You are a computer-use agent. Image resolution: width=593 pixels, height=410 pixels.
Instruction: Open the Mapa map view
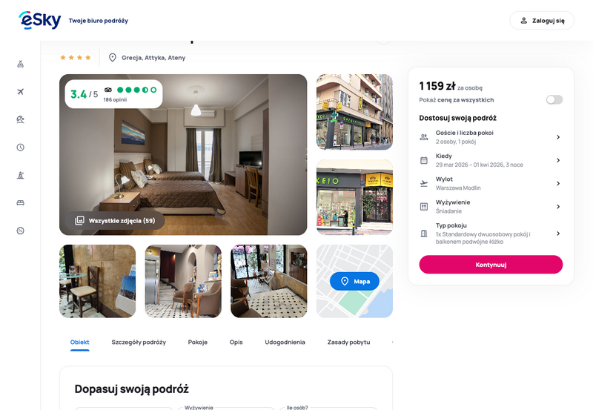[354, 281]
